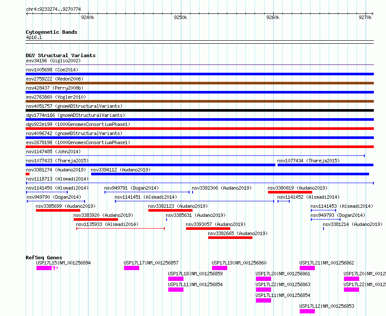Select the nsv4051757 gnomAD black bar
Screen dimensions: 386x316
[x=200, y=110]
